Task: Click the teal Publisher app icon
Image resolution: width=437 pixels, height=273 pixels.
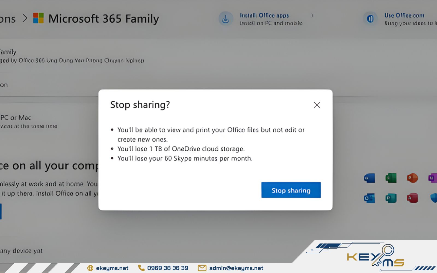Action: coord(391,198)
